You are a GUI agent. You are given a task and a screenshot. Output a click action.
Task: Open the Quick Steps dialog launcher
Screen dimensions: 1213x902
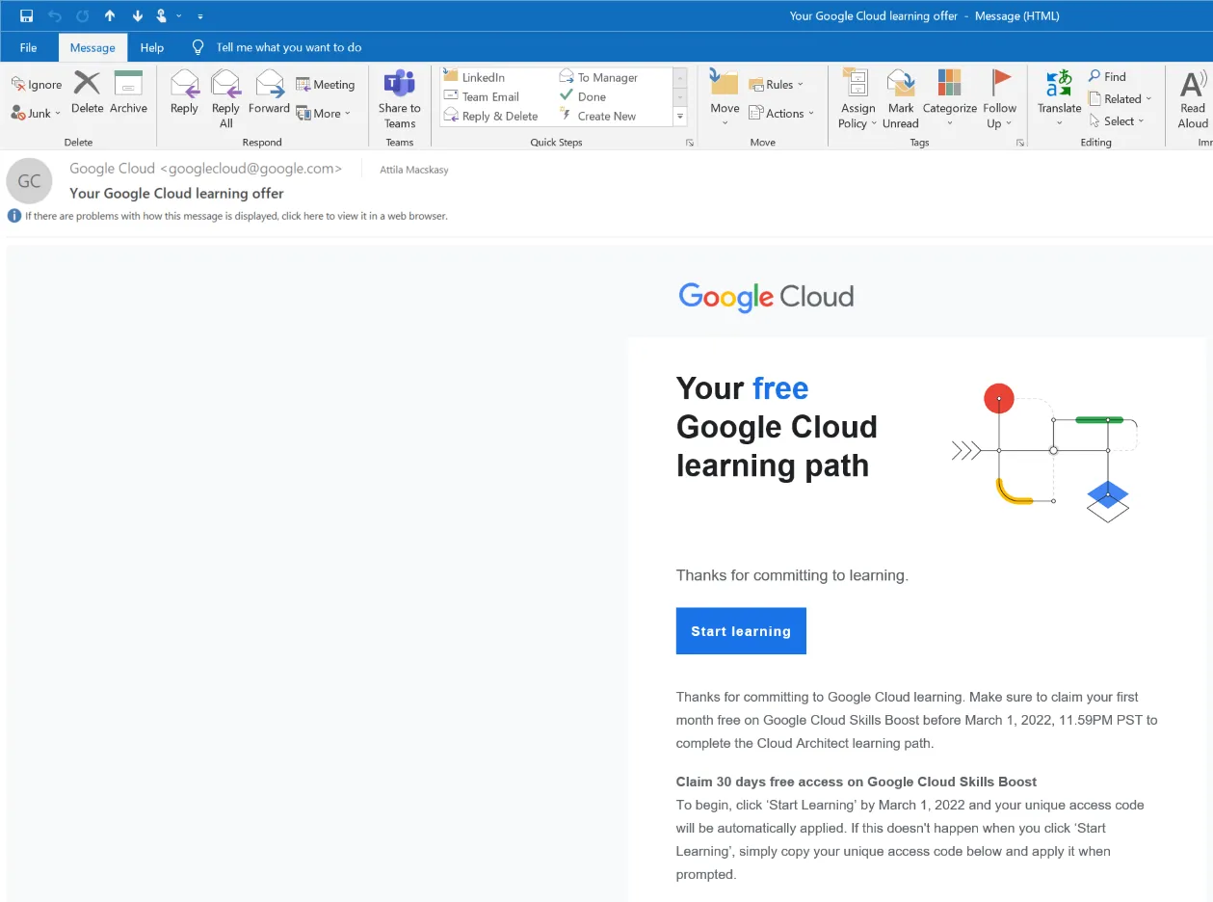click(x=690, y=143)
